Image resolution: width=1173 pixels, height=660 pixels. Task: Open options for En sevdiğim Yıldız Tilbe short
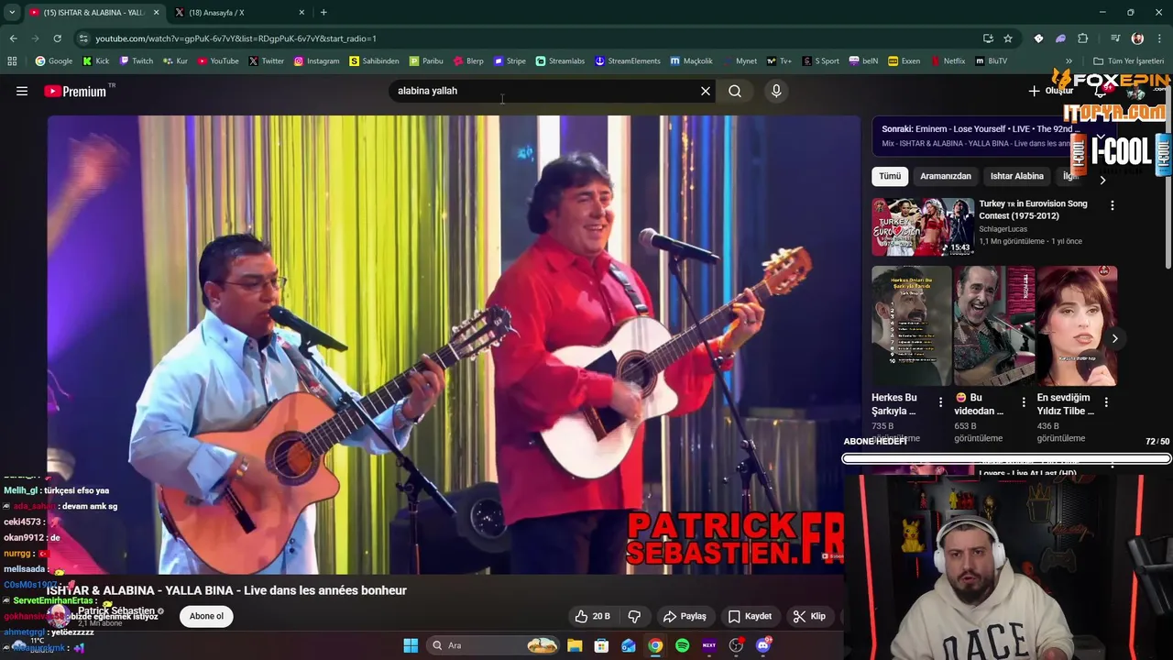coord(1106,401)
